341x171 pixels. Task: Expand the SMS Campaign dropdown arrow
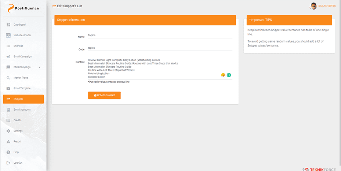click(x=39, y=67)
